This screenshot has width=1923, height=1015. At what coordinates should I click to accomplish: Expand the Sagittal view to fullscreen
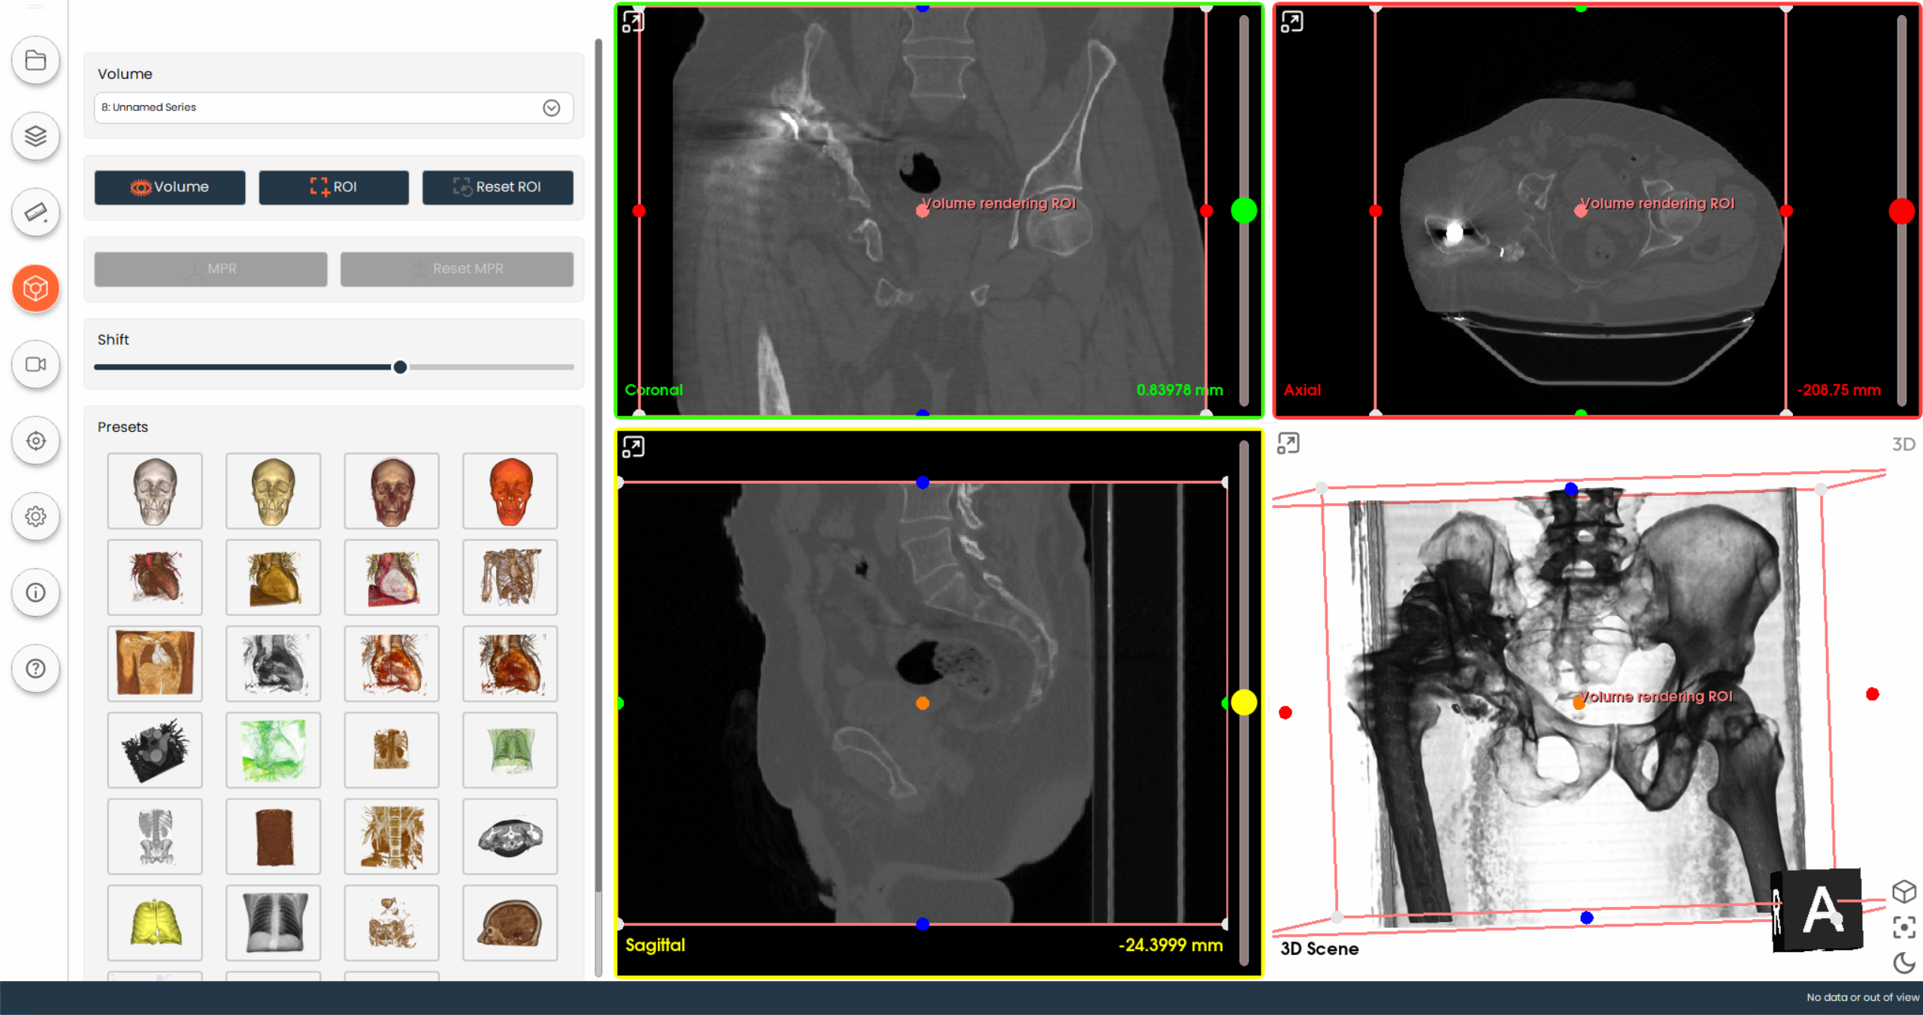[633, 447]
